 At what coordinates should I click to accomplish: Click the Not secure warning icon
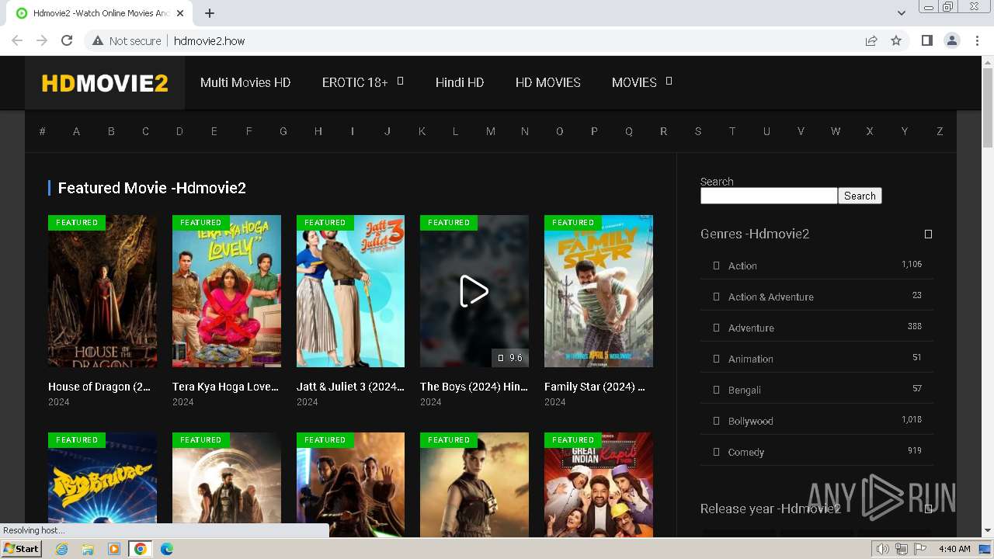(x=98, y=40)
